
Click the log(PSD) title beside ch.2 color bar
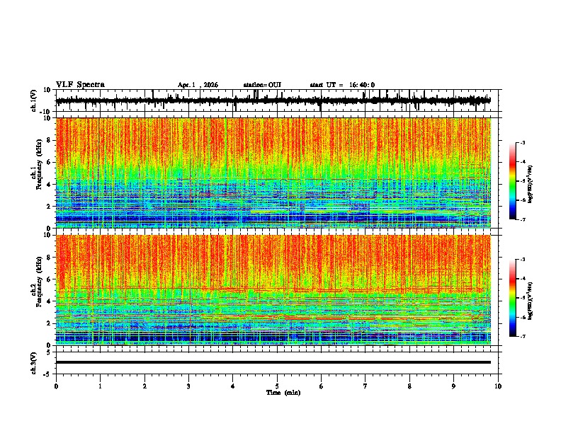point(531,301)
